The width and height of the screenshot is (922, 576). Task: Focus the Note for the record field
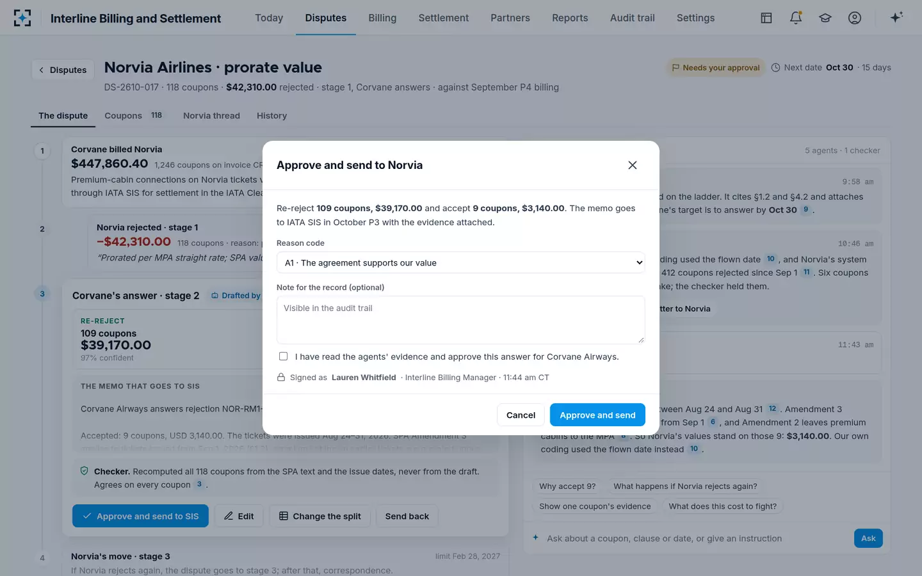pos(461,319)
